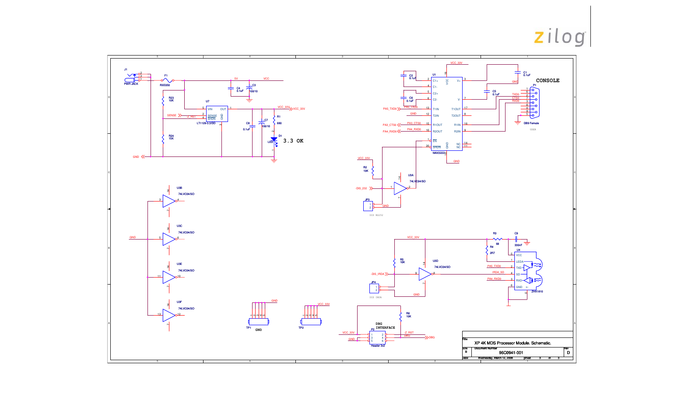Screen dimensions: 688x417
Task: Click the '3.3 OK' label
Action: [293, 141]
